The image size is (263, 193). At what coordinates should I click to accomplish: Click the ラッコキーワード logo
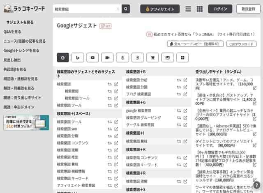(x=24, y=9)
